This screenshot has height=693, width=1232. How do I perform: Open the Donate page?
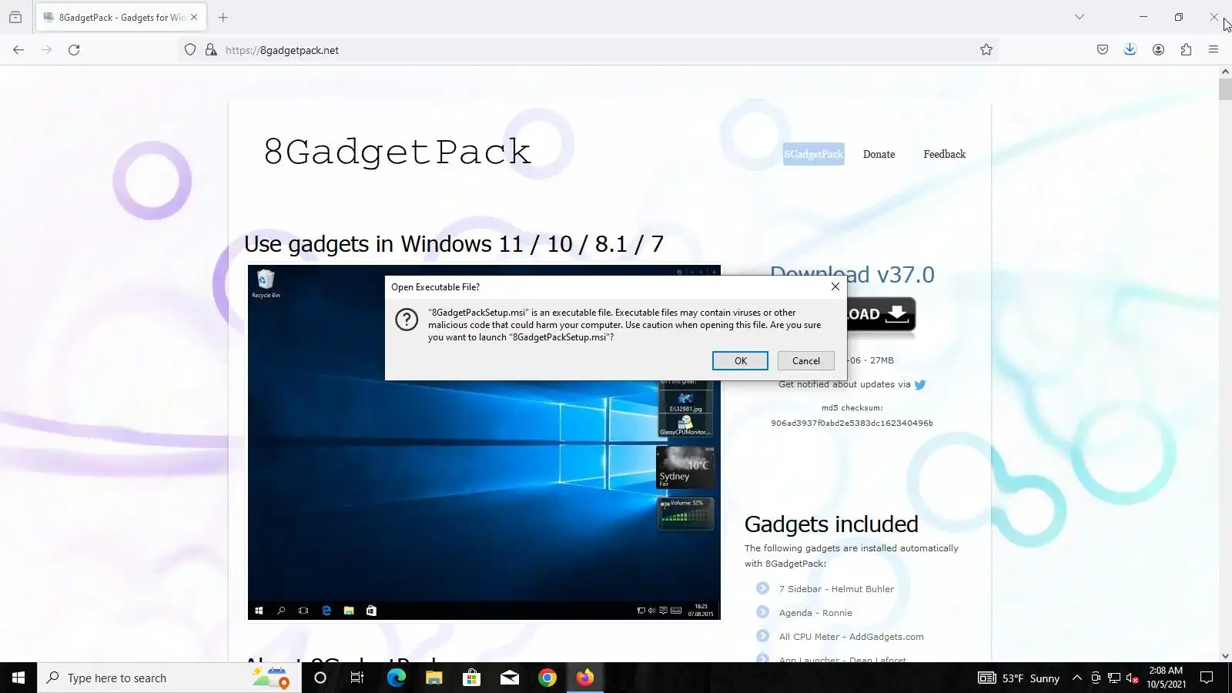click(x=879, y=154)
